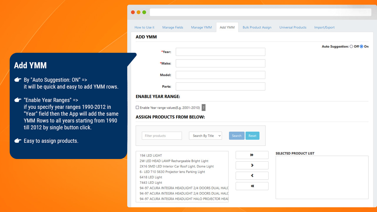Viewport: 377px width, 212px height.
Task: Click the help icon beside Enable Year range
Action: (203, 107)
